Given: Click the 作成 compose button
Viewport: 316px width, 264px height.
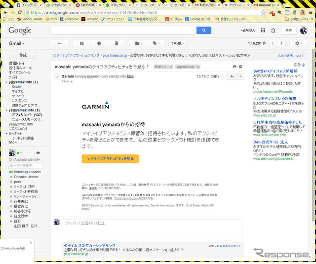Looking at the screenshot, I should 23,55.
